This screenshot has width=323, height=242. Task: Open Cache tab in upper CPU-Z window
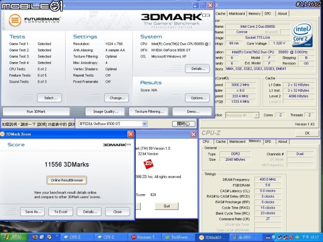(220, 14)
